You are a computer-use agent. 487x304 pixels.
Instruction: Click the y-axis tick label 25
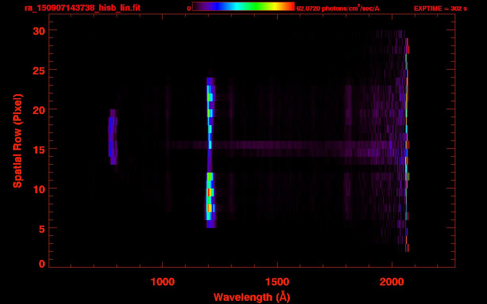click(38, 70)
